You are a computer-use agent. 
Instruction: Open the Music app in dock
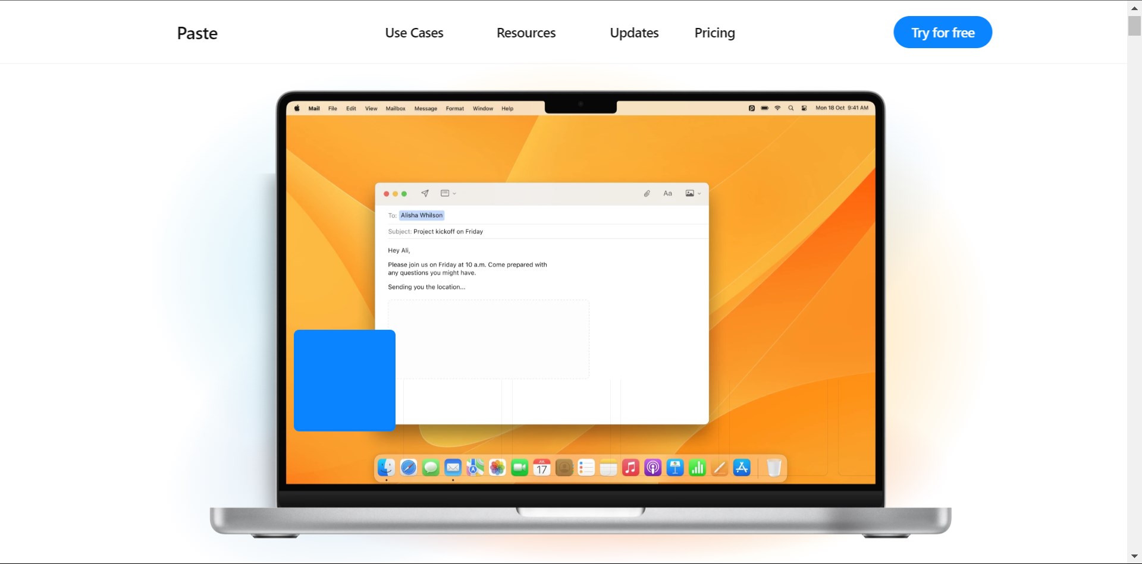coord(630,468)
